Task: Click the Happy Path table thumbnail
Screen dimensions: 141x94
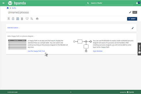Action: point(17,45)
